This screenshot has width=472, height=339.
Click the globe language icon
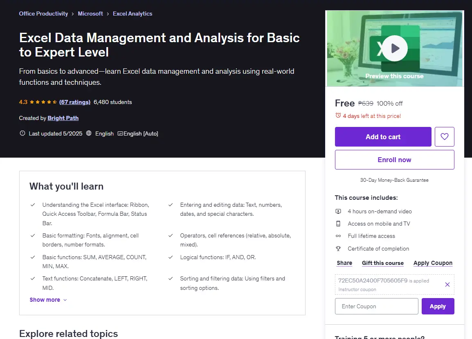click(89, 133)
